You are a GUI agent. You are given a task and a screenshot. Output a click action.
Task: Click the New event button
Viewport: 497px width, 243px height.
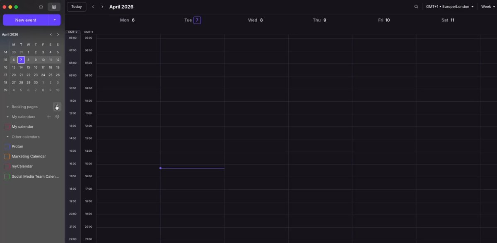point(26,20)
